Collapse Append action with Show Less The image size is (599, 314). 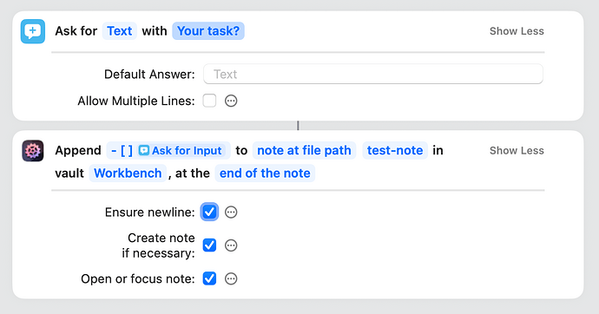(517, 150)
